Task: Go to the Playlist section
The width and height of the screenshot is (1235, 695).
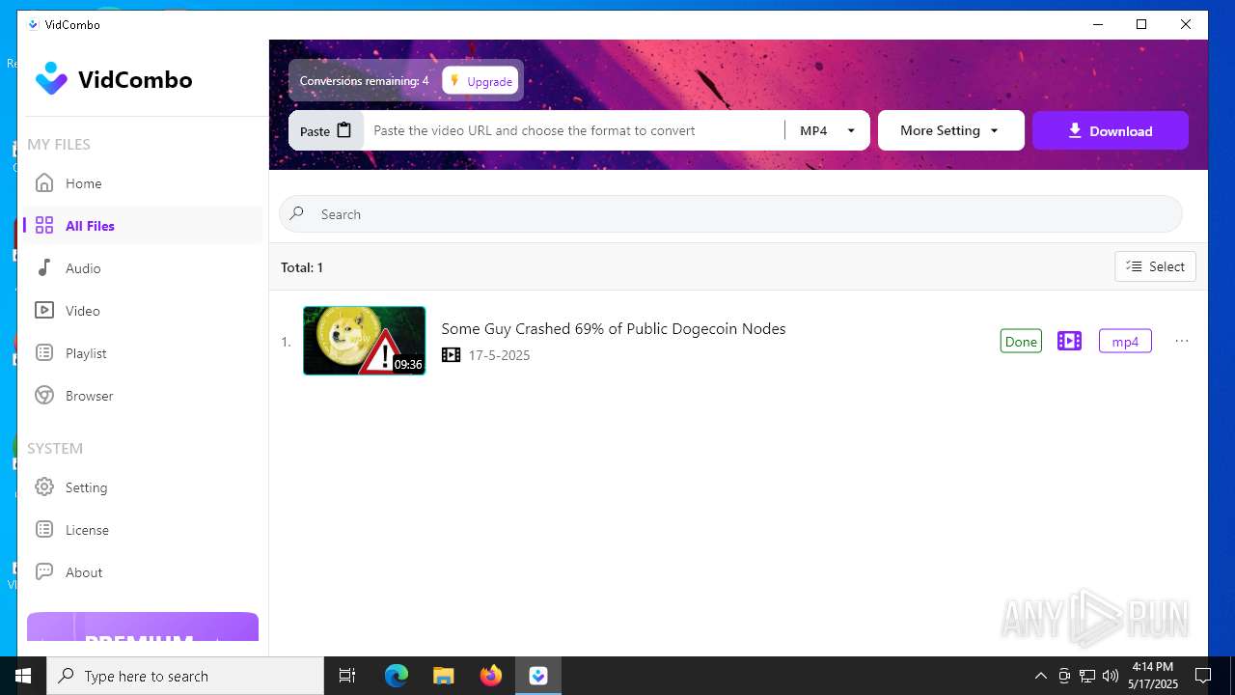Action: pyautogui.click(x=143, y=353)
